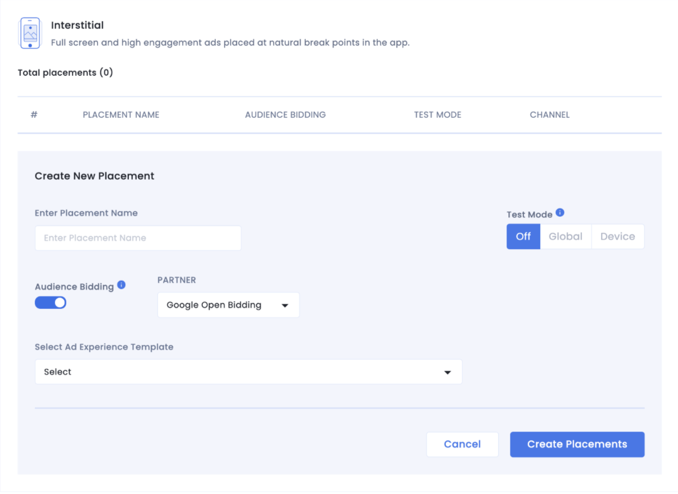The height and width of the screenshot is (494, 678).
Task: Open the Google Open Bidding partner dropdown
Action: 228,305
